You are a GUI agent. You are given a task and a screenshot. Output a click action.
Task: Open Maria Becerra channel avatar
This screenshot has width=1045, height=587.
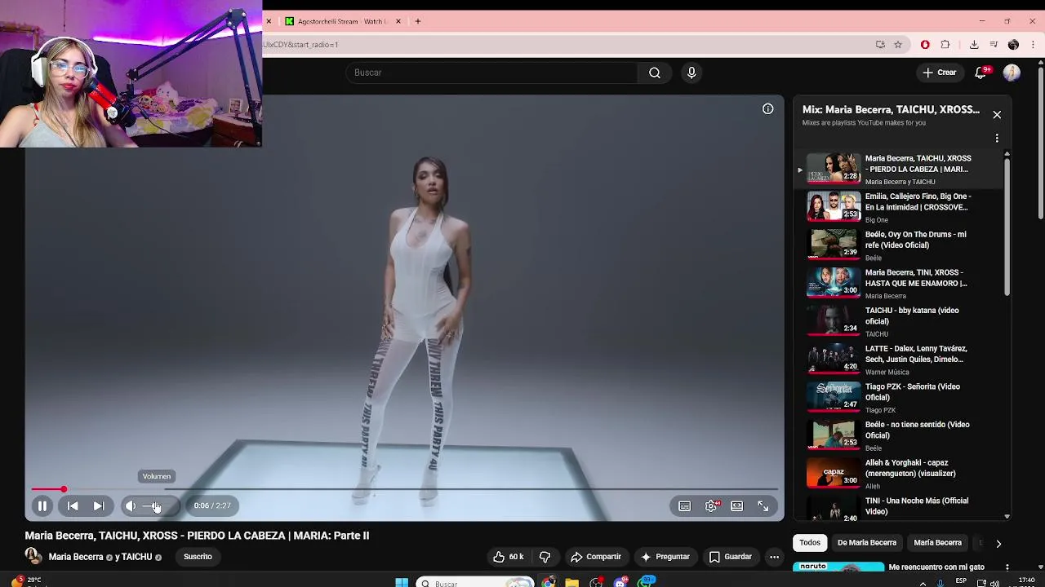[x=33, y=557]
